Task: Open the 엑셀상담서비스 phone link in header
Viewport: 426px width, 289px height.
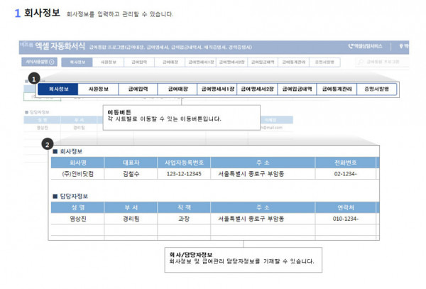Action: tap(366, 46)
